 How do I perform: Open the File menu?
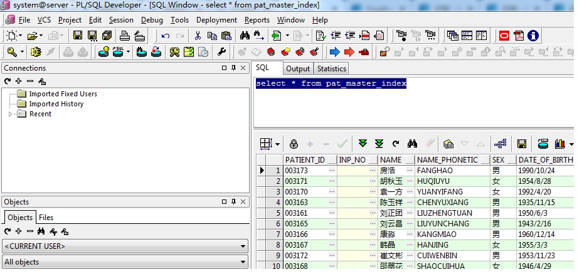click(24, 20)
